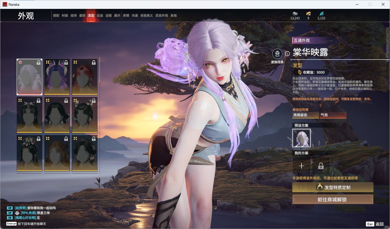Image resolution: width=390 pixels, height=229 pixels.
Task: Open the 技能奥义 tab
Action: point(147,15)
